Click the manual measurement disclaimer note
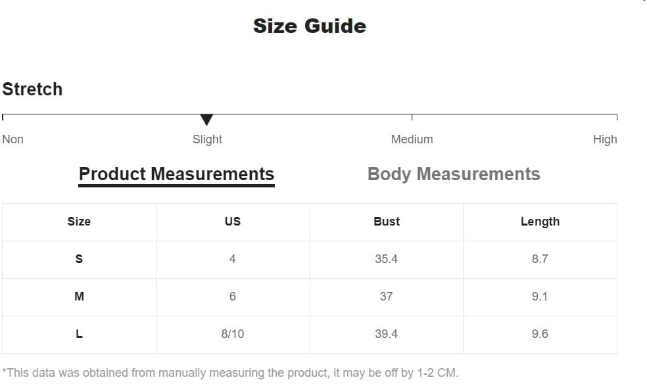The width and height of the screenshot is (647, 384). (230, 373)
